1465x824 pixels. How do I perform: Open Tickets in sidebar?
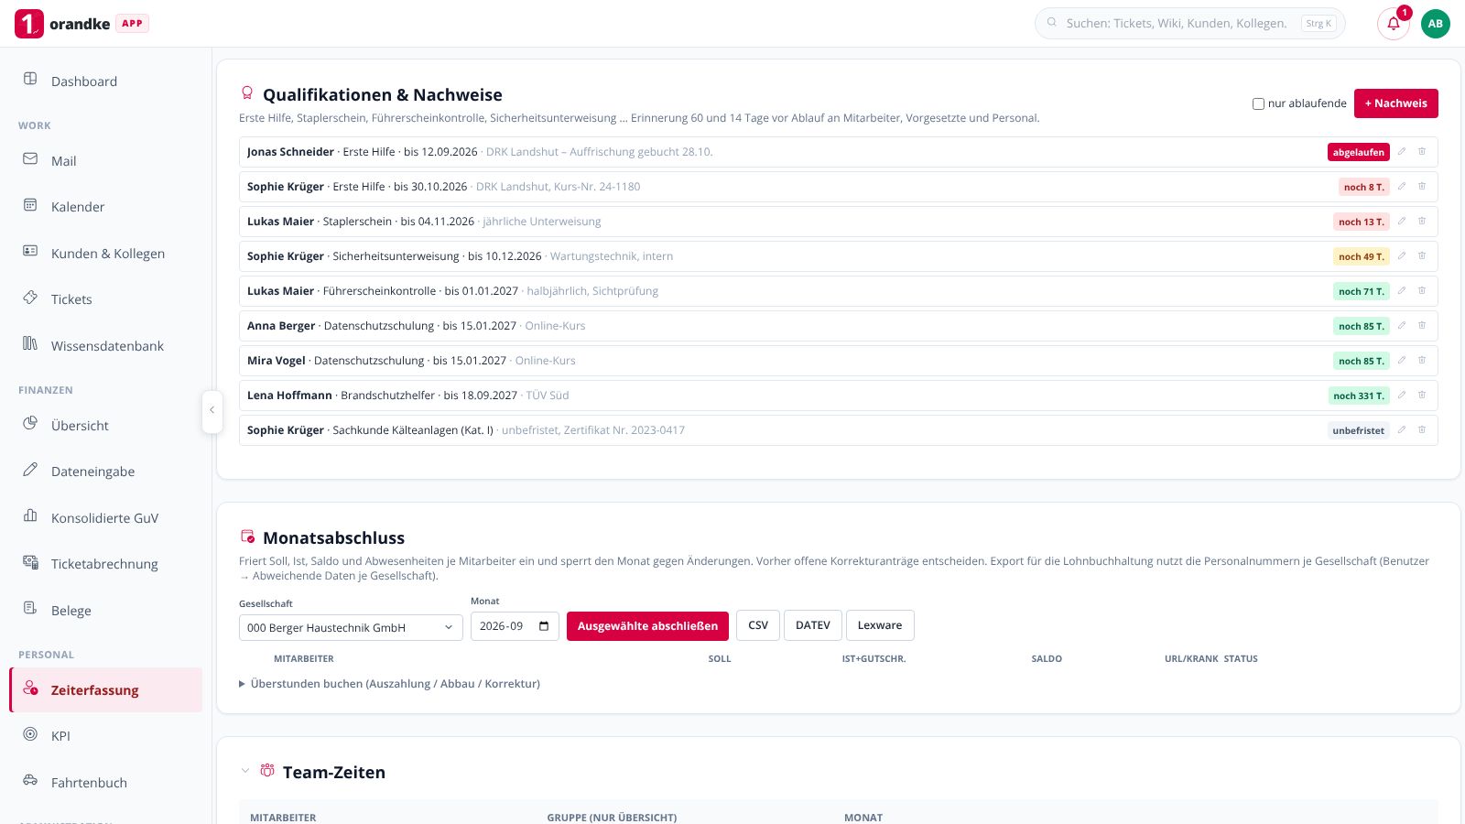pos(105,299)
